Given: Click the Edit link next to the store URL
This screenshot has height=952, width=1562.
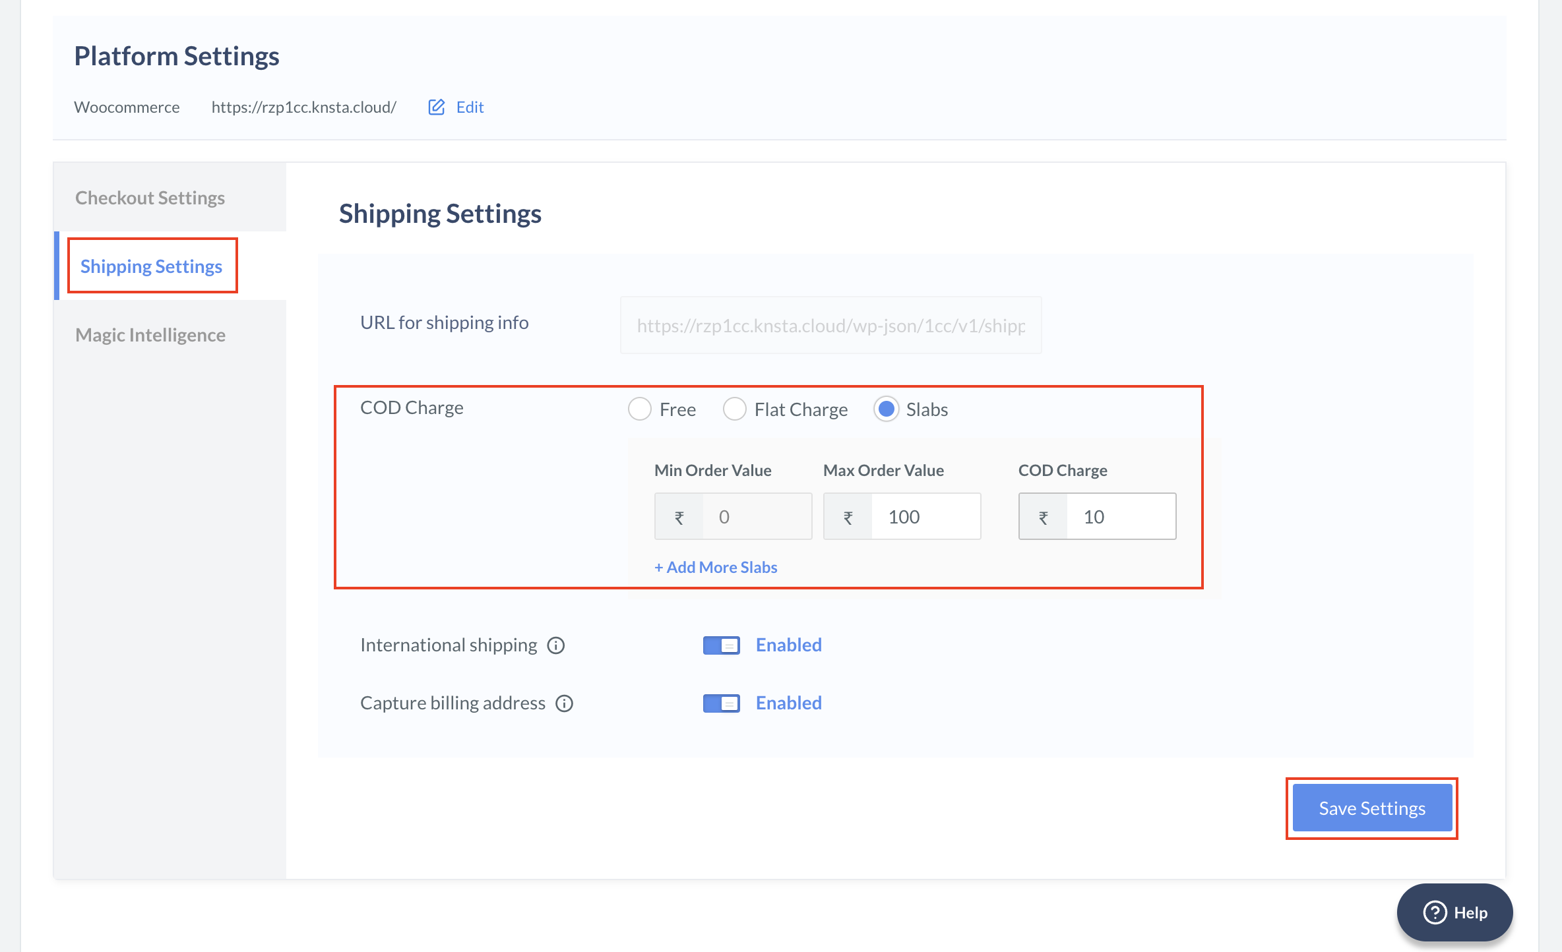Looking at the screenshot, I should point(470,107).
